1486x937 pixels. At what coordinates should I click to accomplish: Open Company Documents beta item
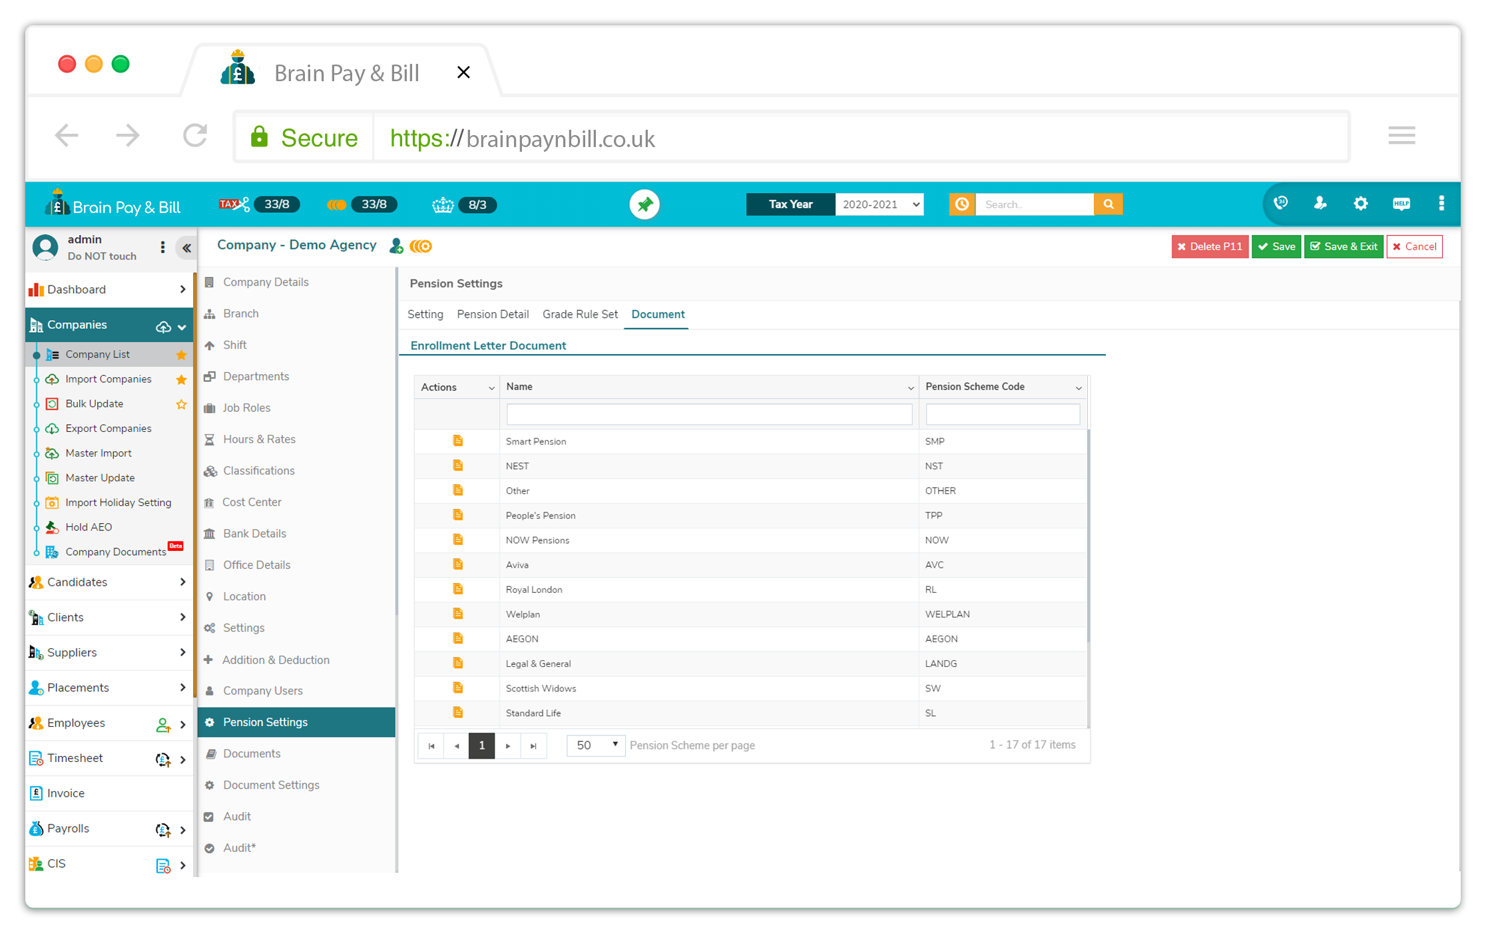(115, 552)
